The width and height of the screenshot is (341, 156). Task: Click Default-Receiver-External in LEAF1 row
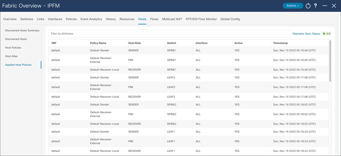click(x=101, y=141)
